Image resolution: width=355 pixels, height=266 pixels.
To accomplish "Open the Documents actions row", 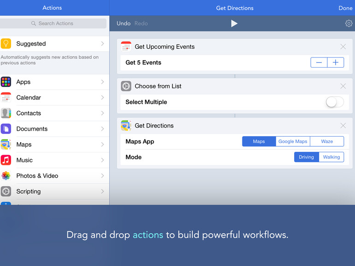I will [54, 129].
